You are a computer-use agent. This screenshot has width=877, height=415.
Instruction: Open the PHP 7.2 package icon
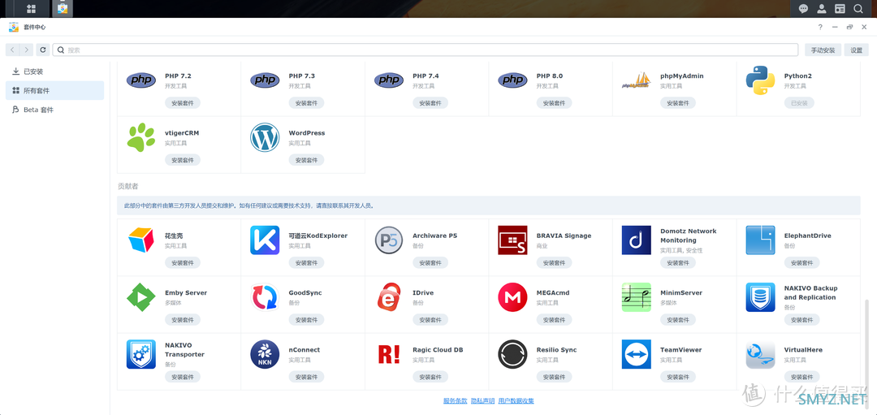tap(141, 80)
